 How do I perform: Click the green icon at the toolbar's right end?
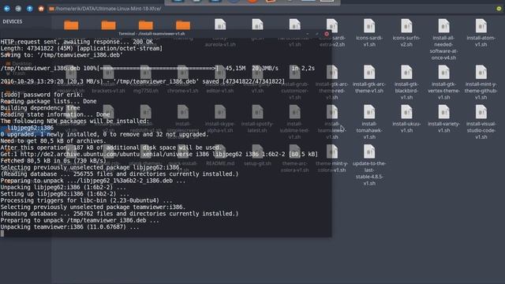pyautogui.click(x=499, y=9)
